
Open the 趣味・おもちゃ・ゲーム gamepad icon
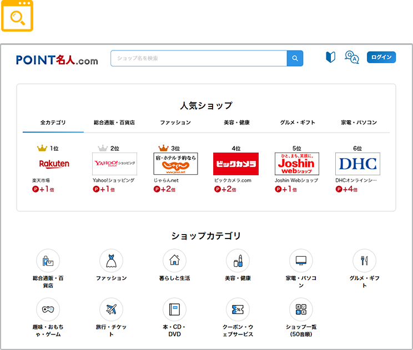(48, 310)
